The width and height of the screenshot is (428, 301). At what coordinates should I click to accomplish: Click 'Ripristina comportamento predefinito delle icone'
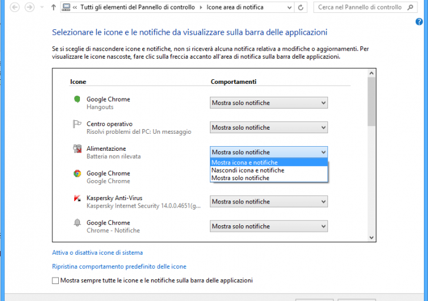point(119,266)
